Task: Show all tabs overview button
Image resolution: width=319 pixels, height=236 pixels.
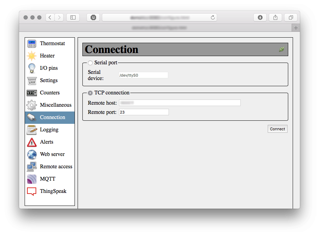Action: point(291,17)
